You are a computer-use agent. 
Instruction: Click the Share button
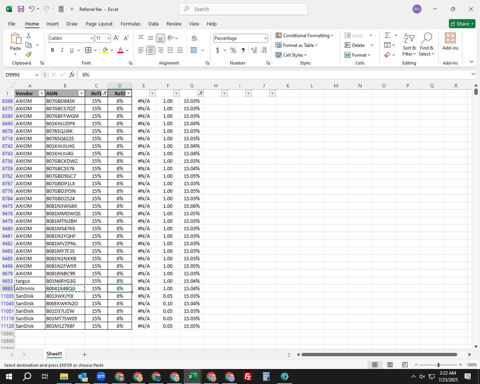(x=462, y=24)
